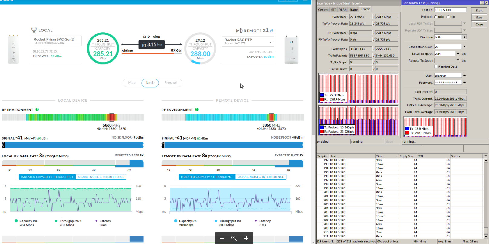The image size is (489, 244).
Task: Click help icon beside remote RF Environment
Action: pos(197,110)
